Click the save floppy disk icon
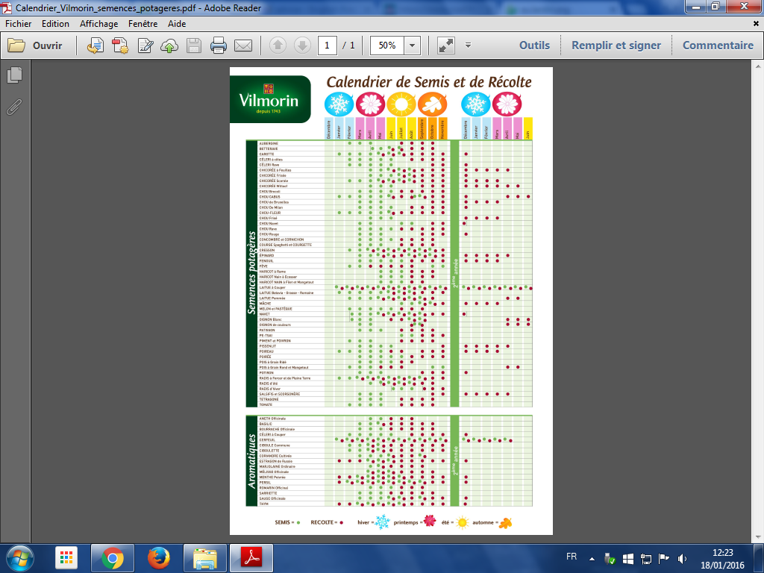This screenshot has width=764, height=573. click(193, 46)
